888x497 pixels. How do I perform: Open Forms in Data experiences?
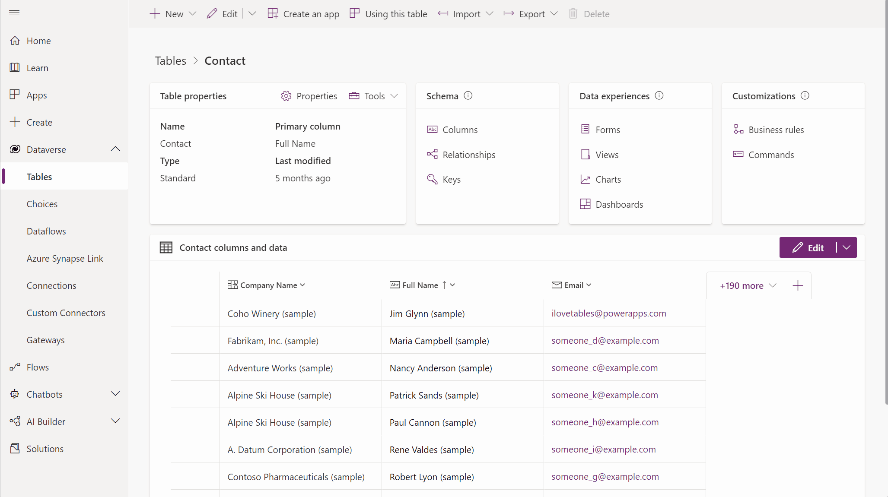click(x=608, y=129)
